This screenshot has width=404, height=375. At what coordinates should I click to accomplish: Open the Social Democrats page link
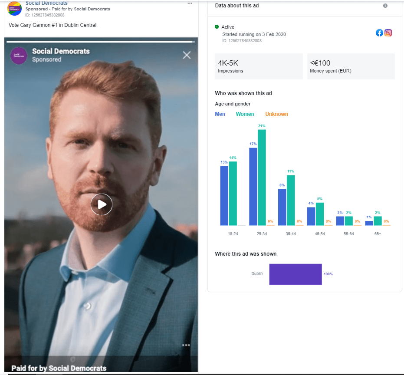tap(46, 3)
